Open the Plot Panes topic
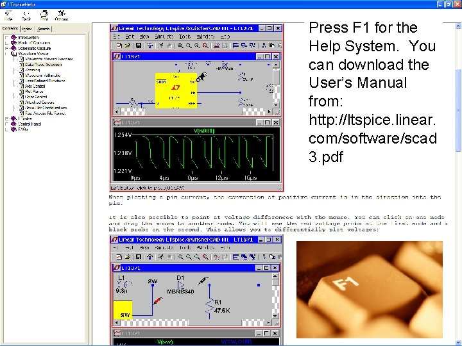This screenshot has height=346, width=462. click(x=34, y=92)
